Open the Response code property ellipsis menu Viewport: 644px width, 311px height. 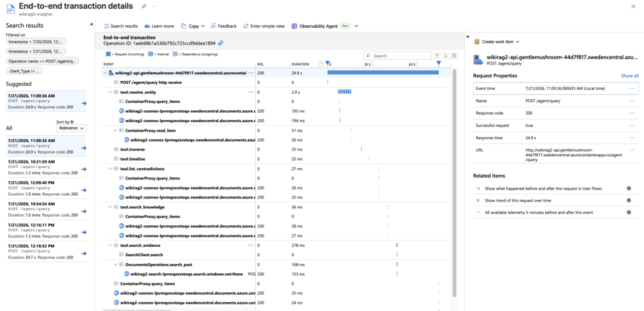632,113
